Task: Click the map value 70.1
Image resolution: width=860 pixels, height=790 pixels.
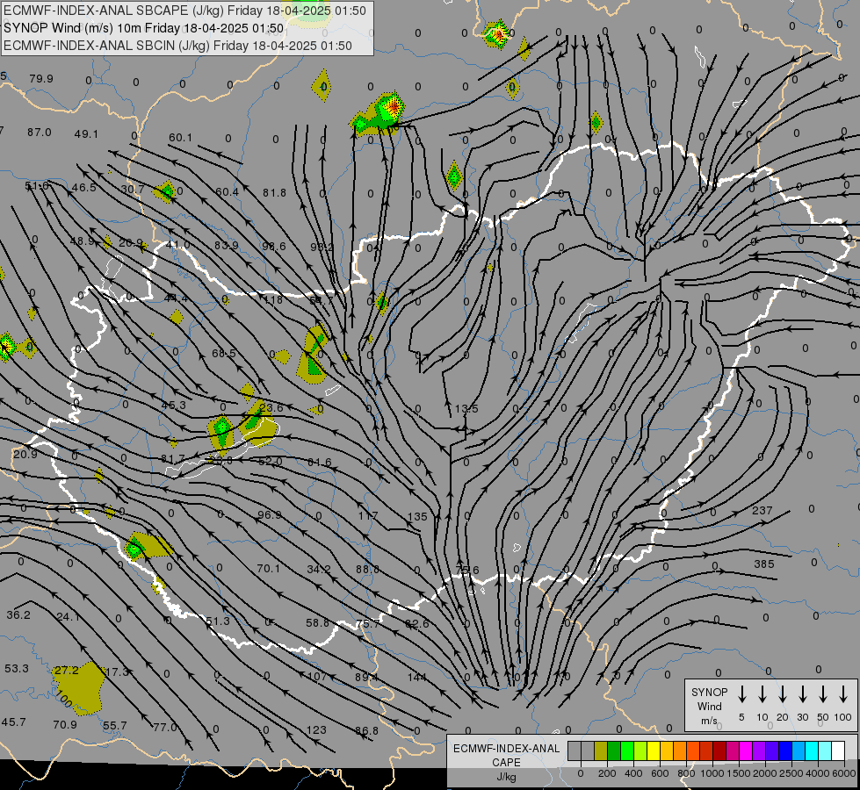Action: coord(268,569)
